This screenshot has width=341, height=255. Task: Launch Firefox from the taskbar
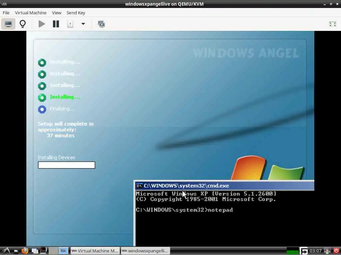(25, 251)
